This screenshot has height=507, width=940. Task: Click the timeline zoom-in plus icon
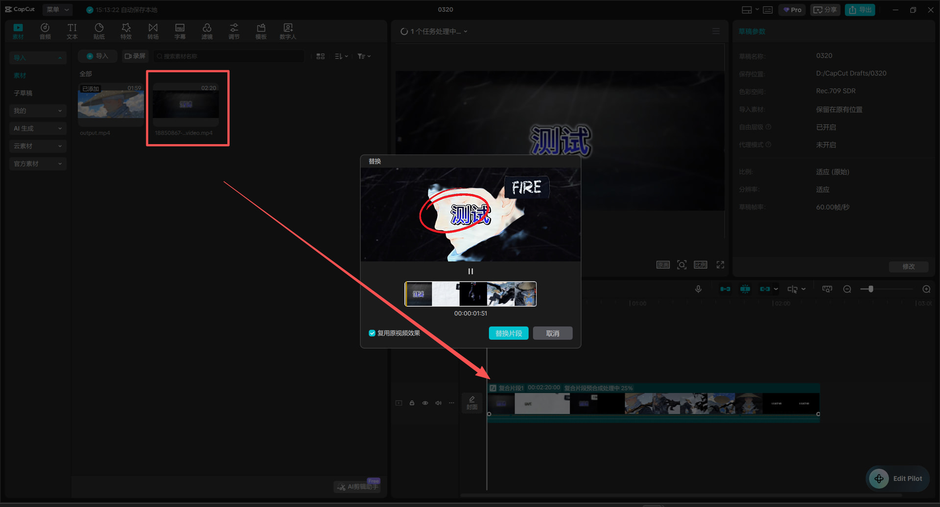pos(926,289)
